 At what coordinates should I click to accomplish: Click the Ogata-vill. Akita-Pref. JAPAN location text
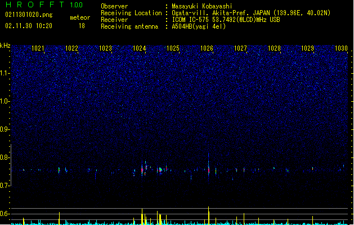[251, 13]
